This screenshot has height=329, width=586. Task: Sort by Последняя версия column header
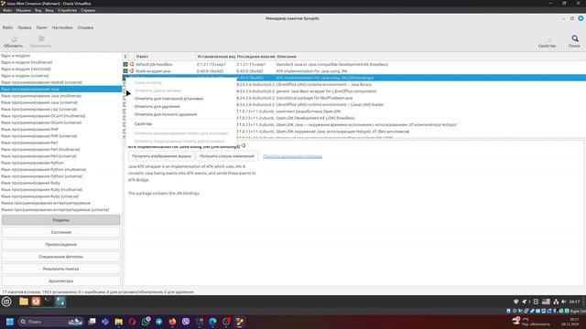tap(255, 57)
